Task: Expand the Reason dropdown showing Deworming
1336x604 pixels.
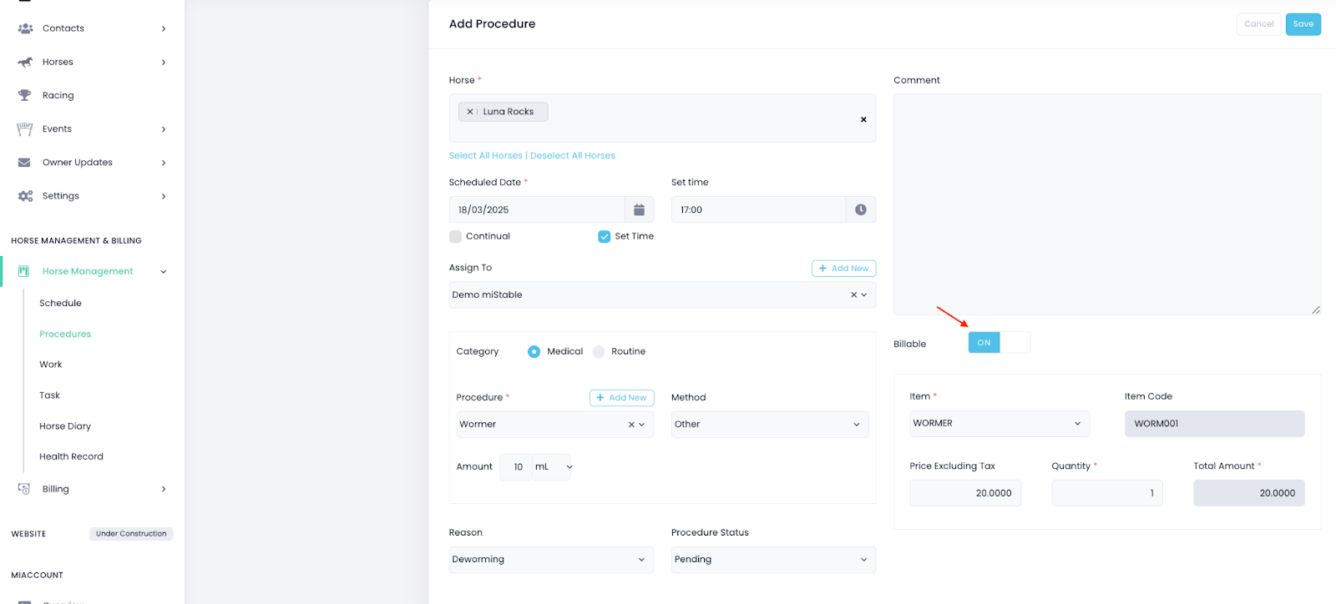Action: pos(549,560)
